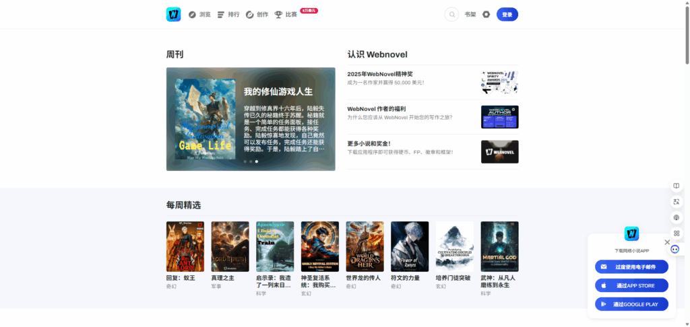Click the 武神：从凡人磨练到永生 title text
The height and width of the screenshot is (327, 690).
click(498, 282)
